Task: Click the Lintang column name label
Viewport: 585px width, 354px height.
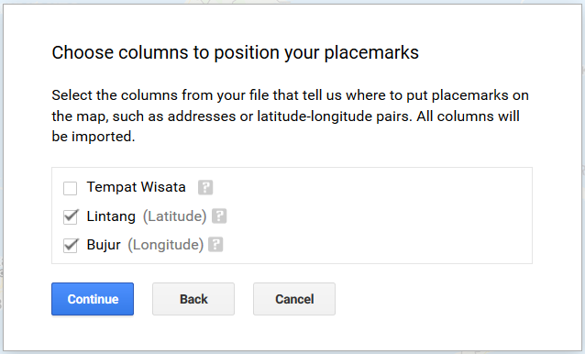Action: tap(111, 216)
